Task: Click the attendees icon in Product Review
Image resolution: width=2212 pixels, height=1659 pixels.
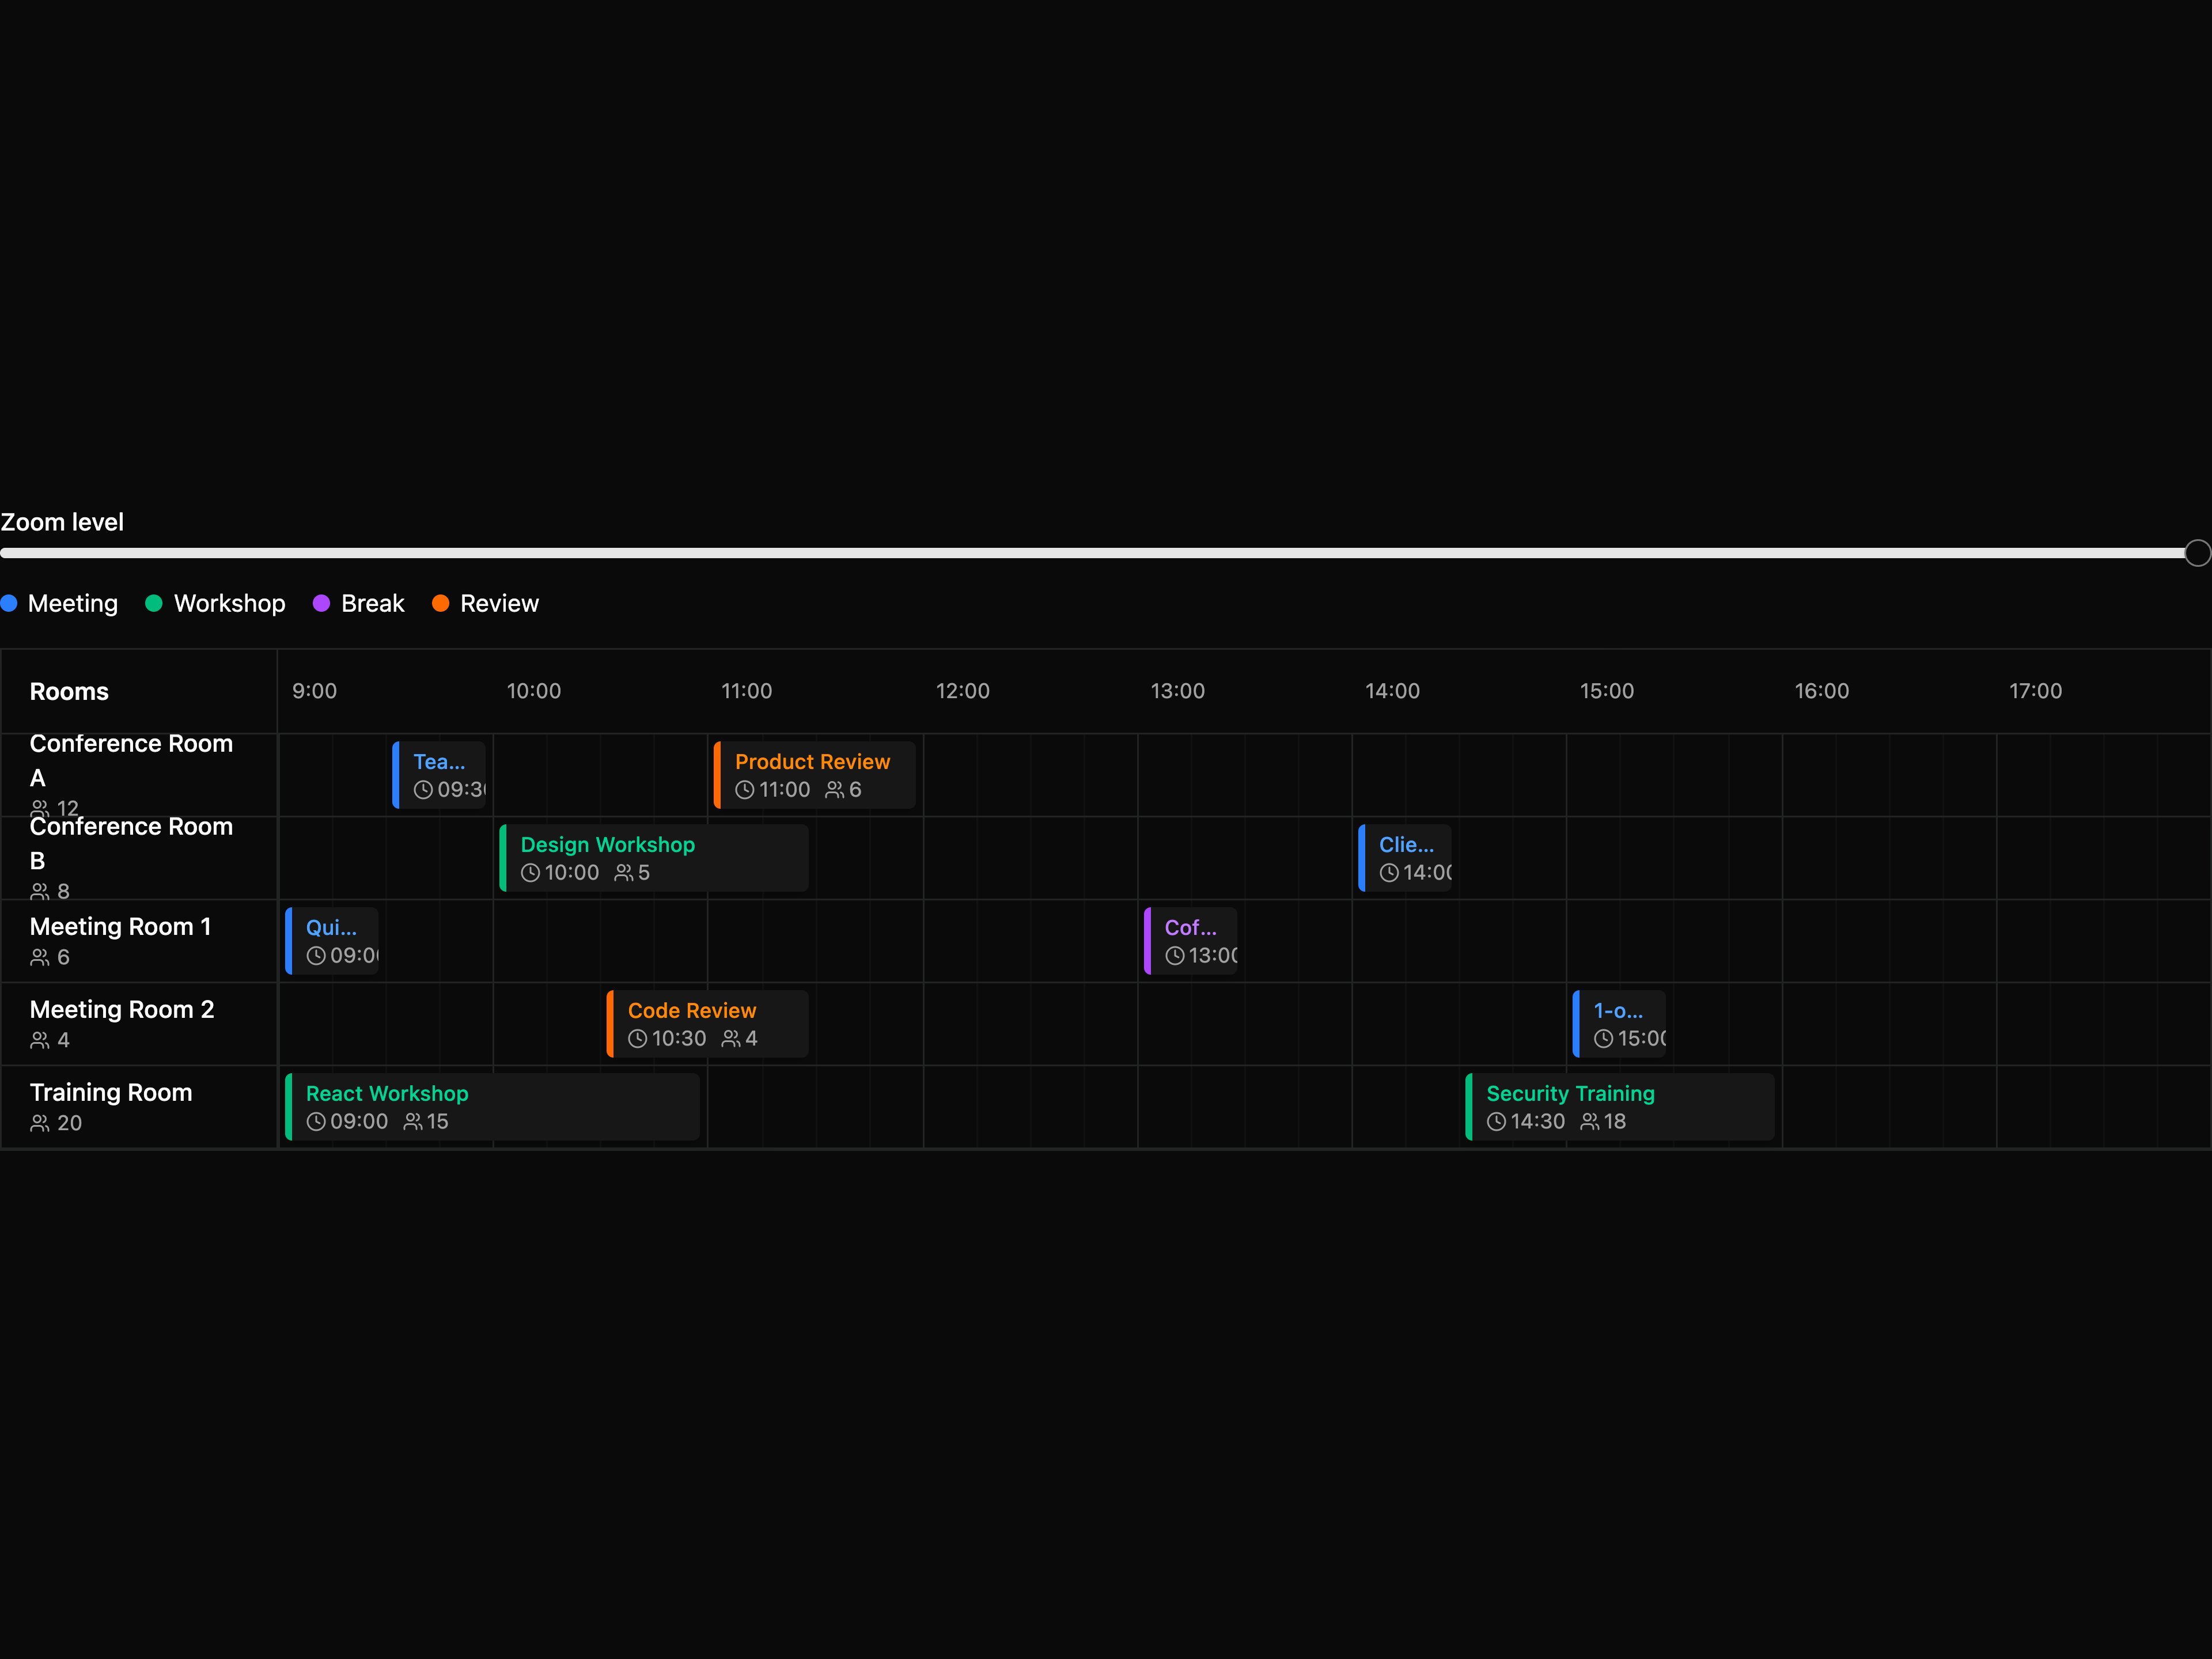Action: tap(834, 790)
